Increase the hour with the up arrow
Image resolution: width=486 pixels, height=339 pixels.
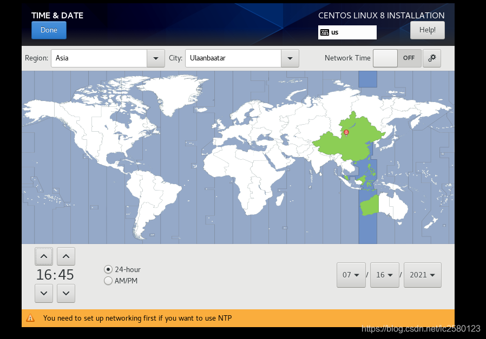coord(44,256)
